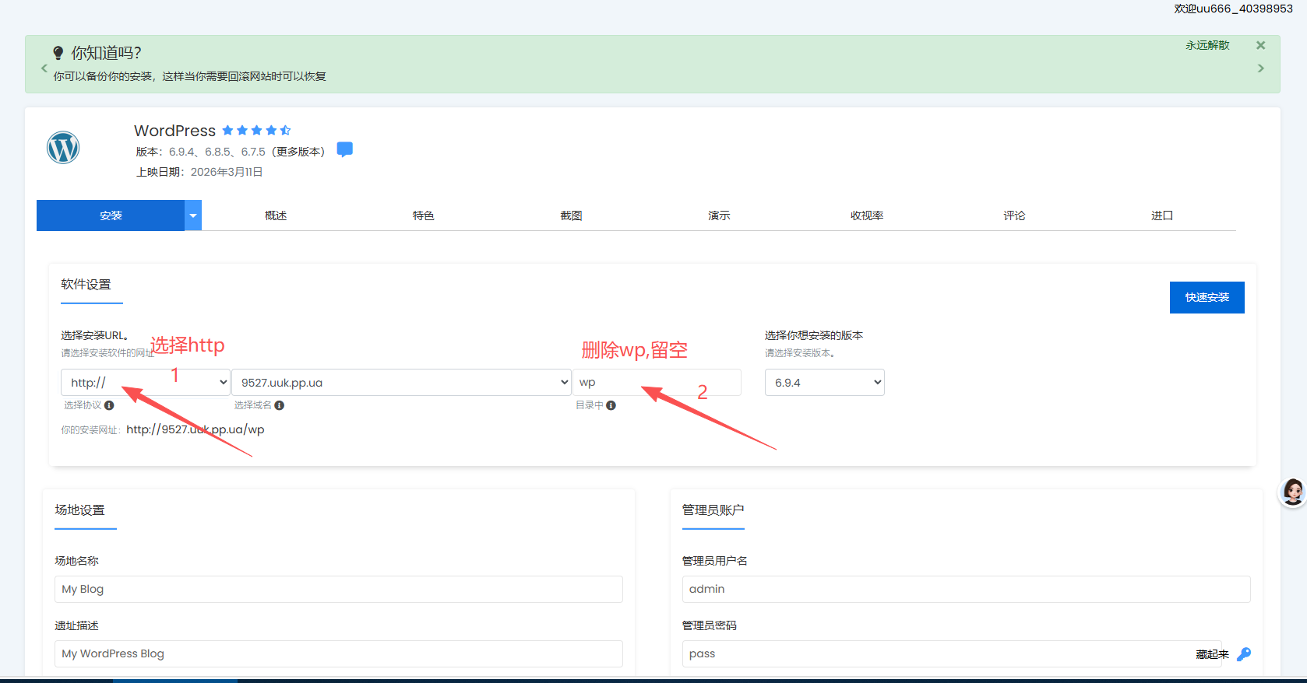
Task: Expand the Install tab dropdown arrow
Action: pyautogui.click(x=193, y=215)
